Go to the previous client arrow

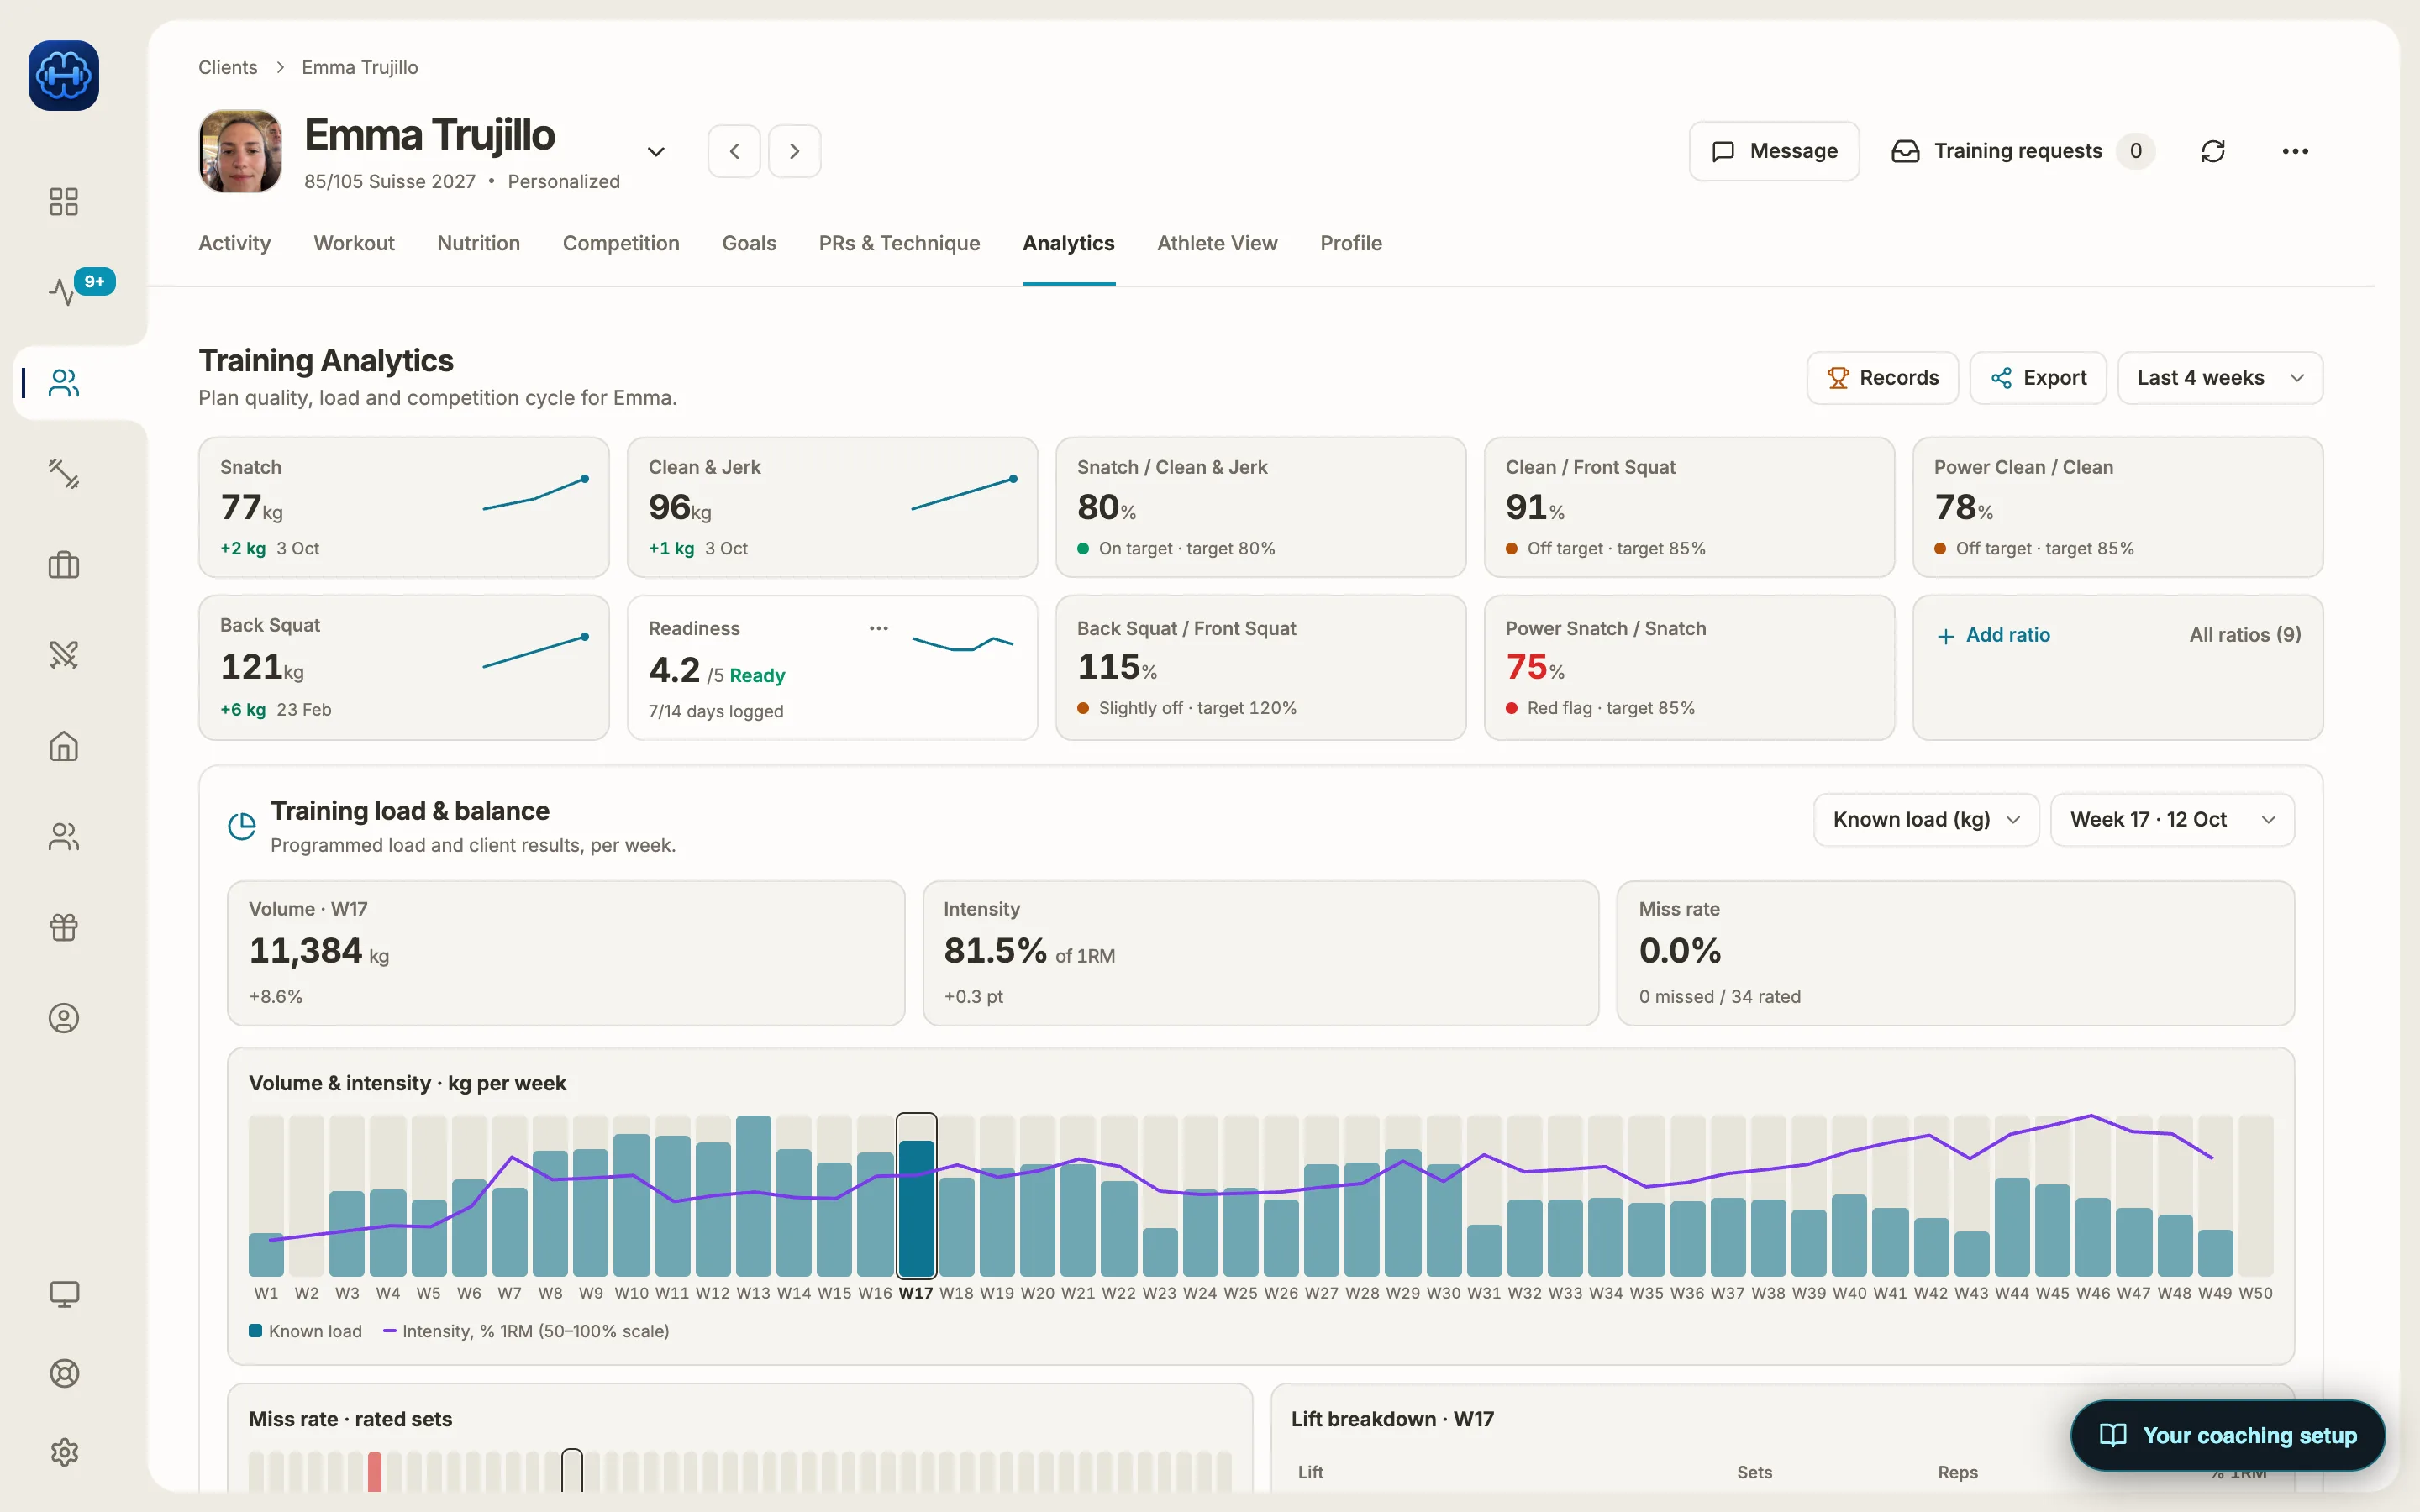734,151
